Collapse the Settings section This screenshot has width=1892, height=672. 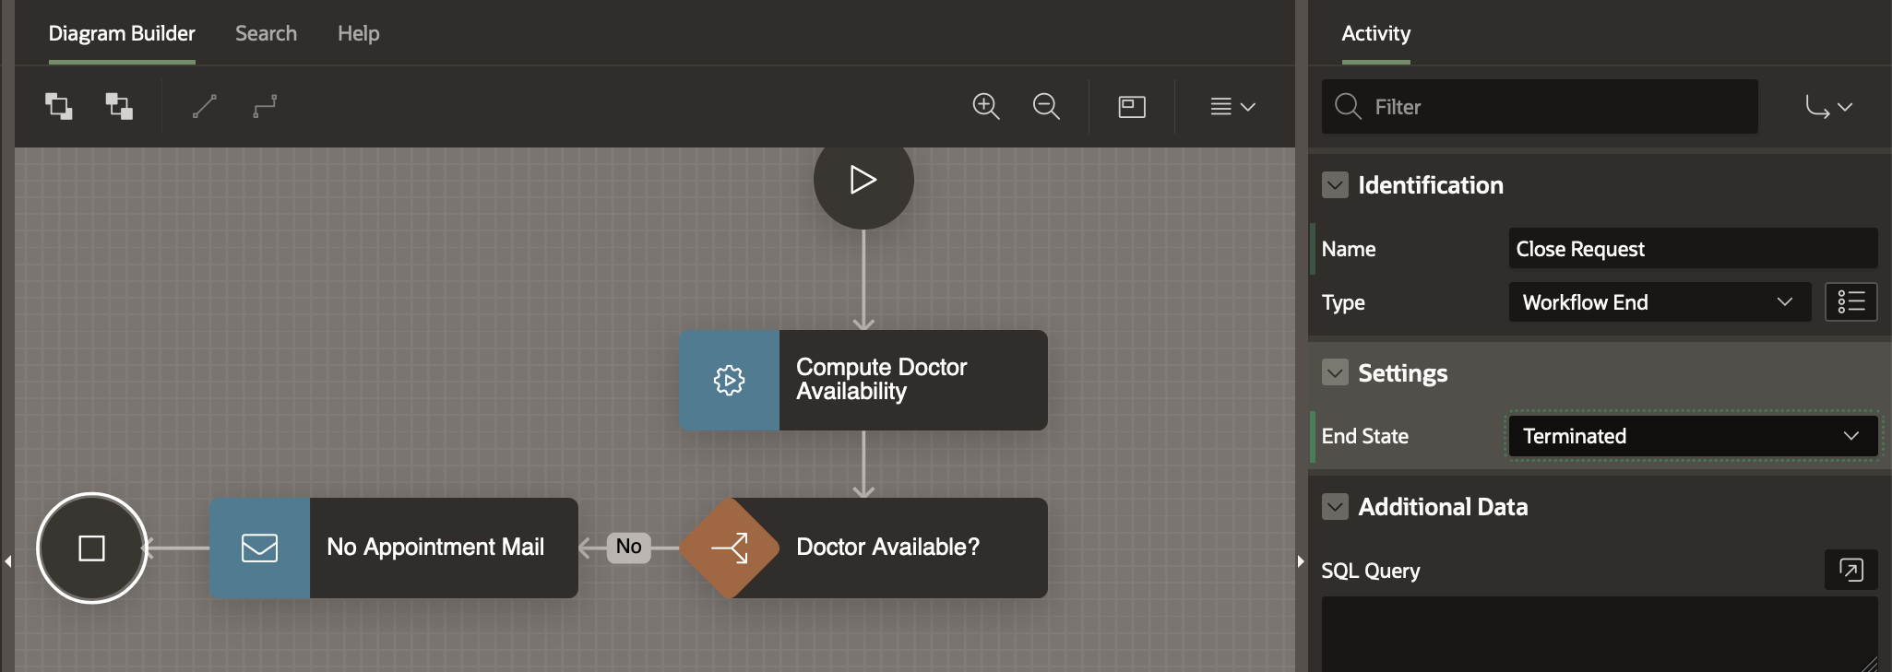click(1335, 373)
